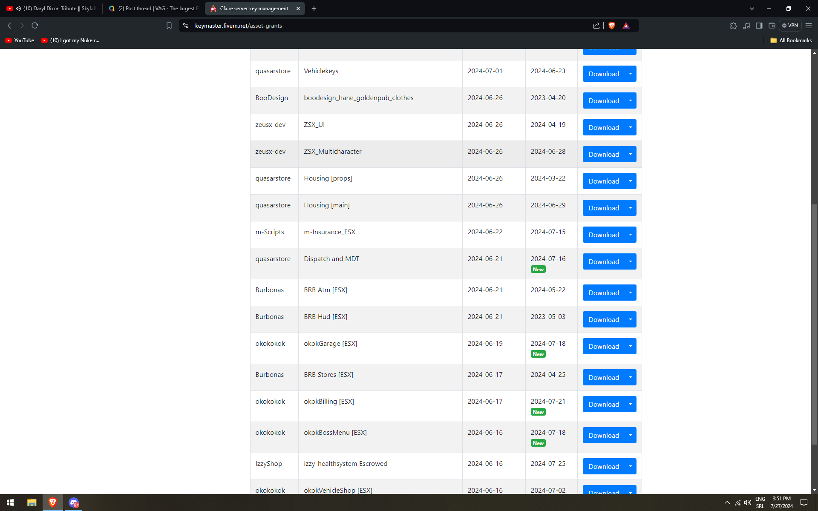Expand download options for okokGarage [ESX]
Screen dimensions: 818x511
pos(631,346)
